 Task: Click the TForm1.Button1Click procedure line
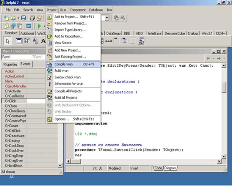[129, 150]
